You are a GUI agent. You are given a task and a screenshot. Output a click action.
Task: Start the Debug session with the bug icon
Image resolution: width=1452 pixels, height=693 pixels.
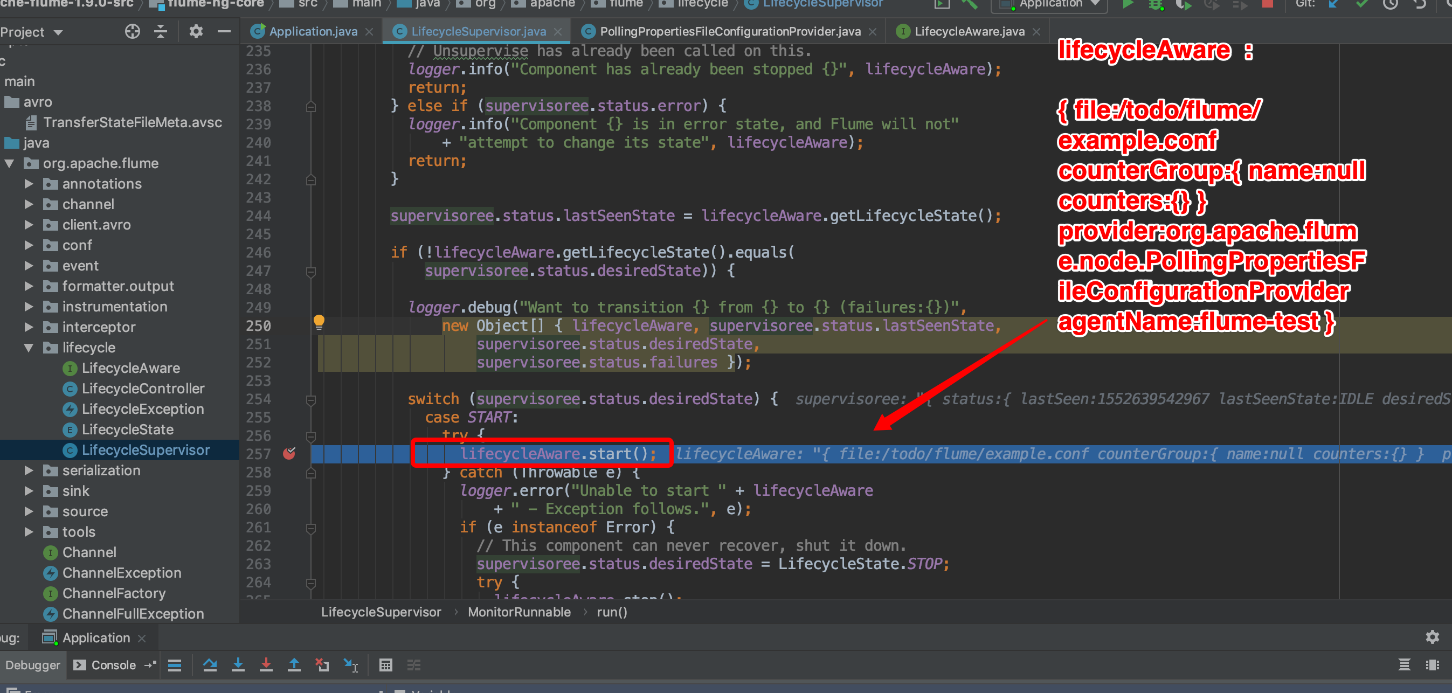point(1156,5)
